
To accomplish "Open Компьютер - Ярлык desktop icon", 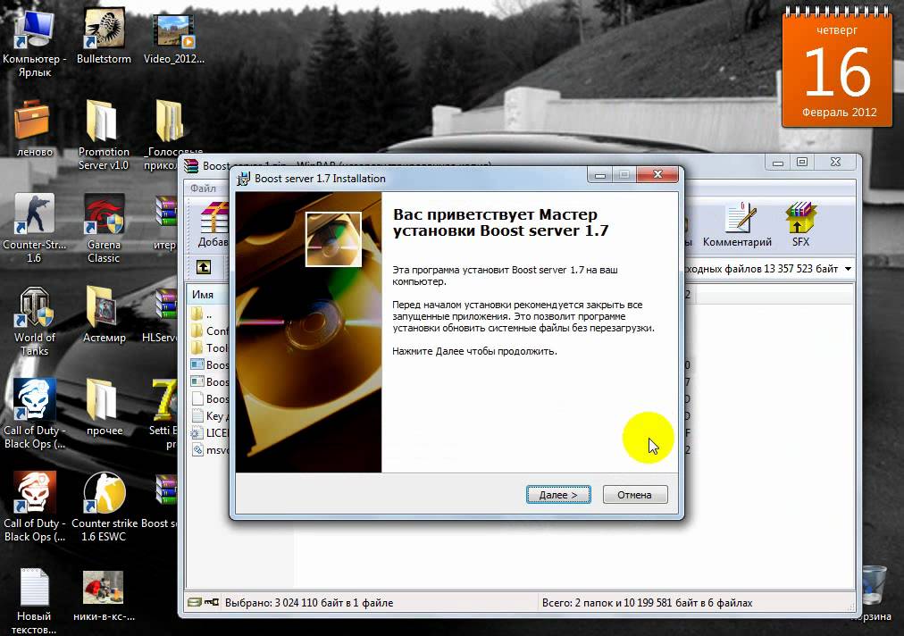I will [x=35, y=43].
